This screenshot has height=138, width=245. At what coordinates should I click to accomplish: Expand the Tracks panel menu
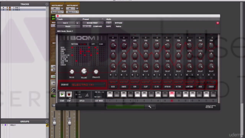[x=47, y=4]
